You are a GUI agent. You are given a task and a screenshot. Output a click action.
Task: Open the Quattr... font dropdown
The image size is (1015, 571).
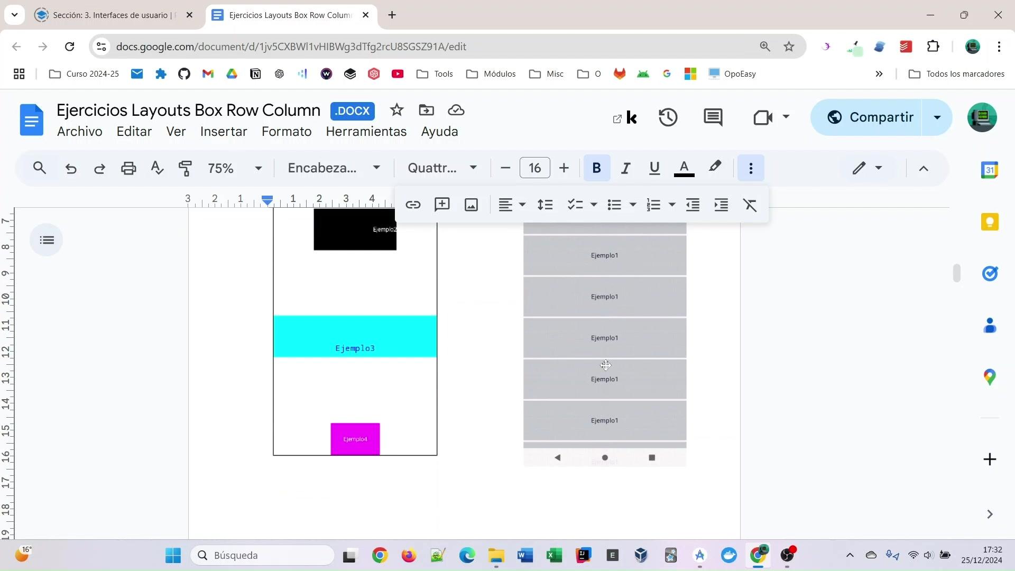tap(442, 168)
